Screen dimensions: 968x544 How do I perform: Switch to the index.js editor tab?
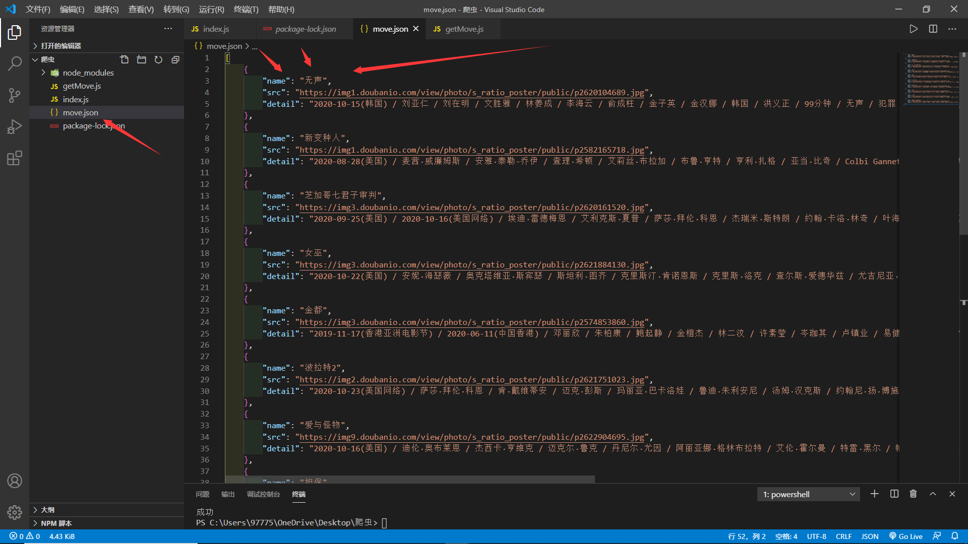tap(220, 29)
